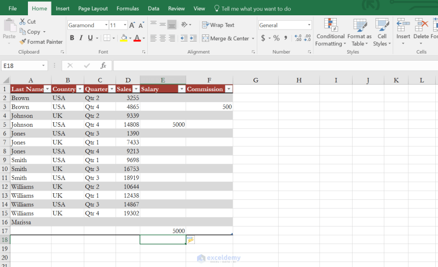This screenshot has height=267, width=438.
Task: Click Merge & Center button
Action: 226,38
